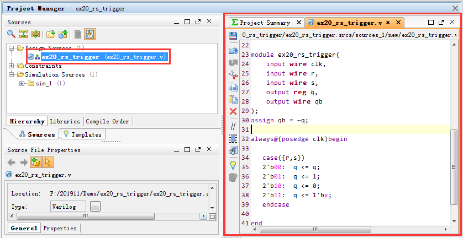Collapse all sources in the hierarchy
The width and height of the screenshot is (463, 238).
click(23, 34)
